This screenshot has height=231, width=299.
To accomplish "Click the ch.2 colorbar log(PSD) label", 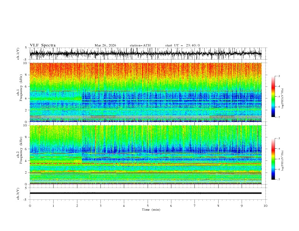I will 282,161.
